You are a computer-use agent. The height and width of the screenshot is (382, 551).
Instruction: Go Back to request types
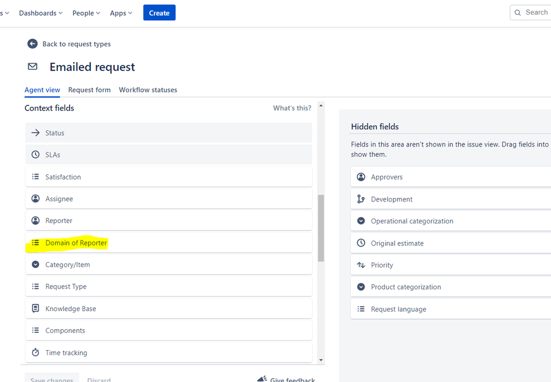point(77,44)
